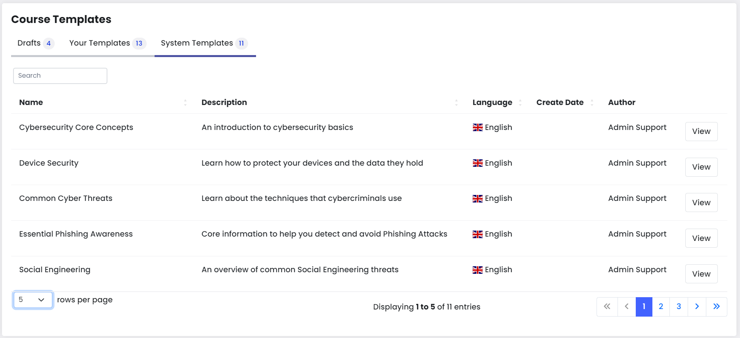Go to page 3 of results

coord(679,307)
